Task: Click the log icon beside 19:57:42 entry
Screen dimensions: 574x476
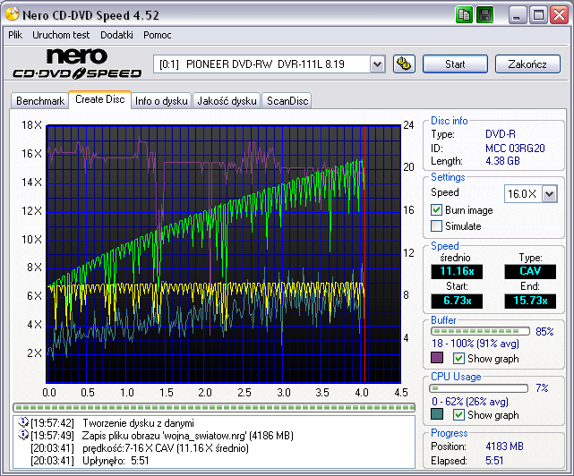Action: coord(23,422)
